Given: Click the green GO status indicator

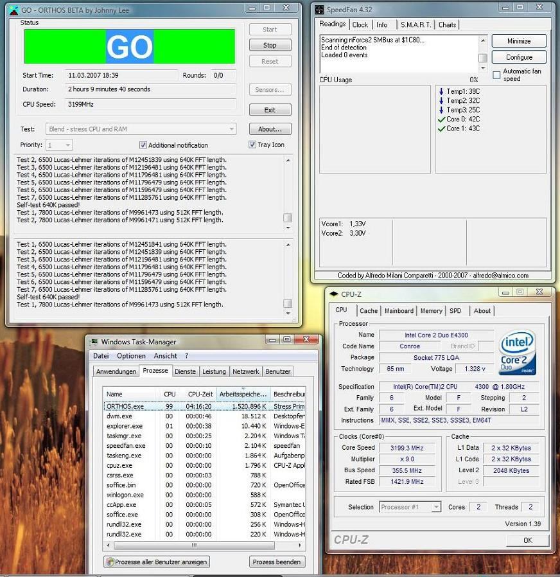Looking at the screenshot, I should coord(130,46).
